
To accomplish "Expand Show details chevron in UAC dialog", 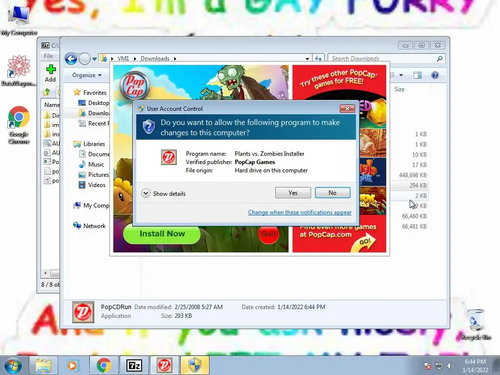I will click(x=146, y=193).
